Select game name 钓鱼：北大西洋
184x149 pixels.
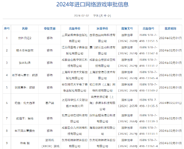click(25, 103)
